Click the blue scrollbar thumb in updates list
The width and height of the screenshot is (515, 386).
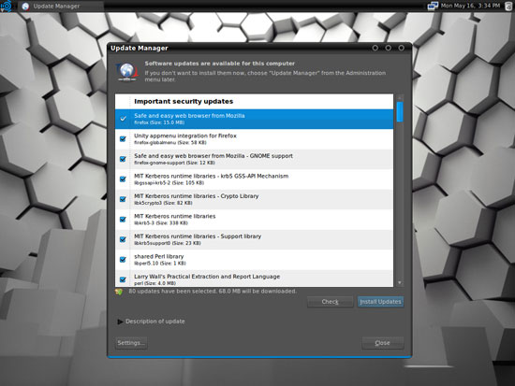click(x=400, y=112)
